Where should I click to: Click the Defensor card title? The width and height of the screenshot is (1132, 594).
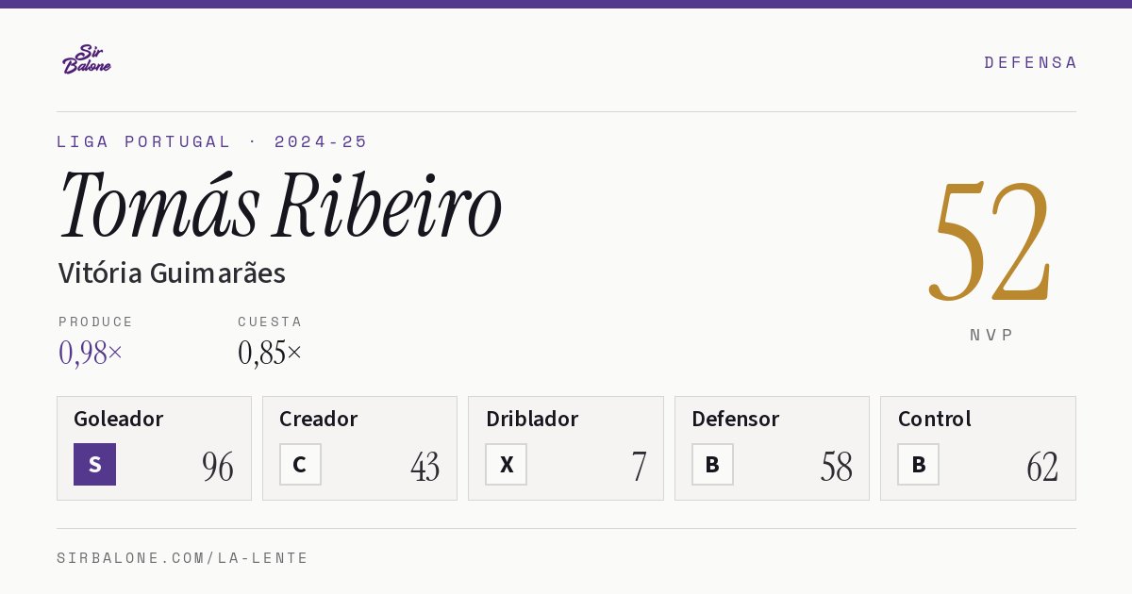[735, 419]
